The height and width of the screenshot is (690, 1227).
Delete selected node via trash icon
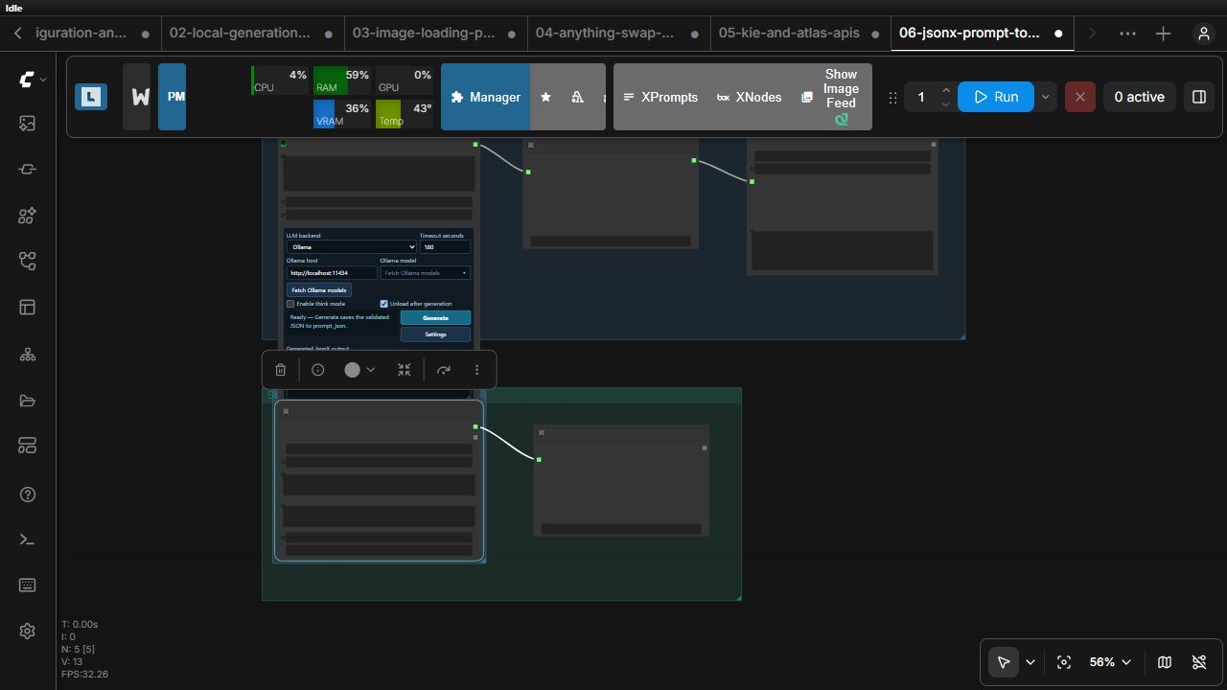pyautogui.click(x=280, y=370)
